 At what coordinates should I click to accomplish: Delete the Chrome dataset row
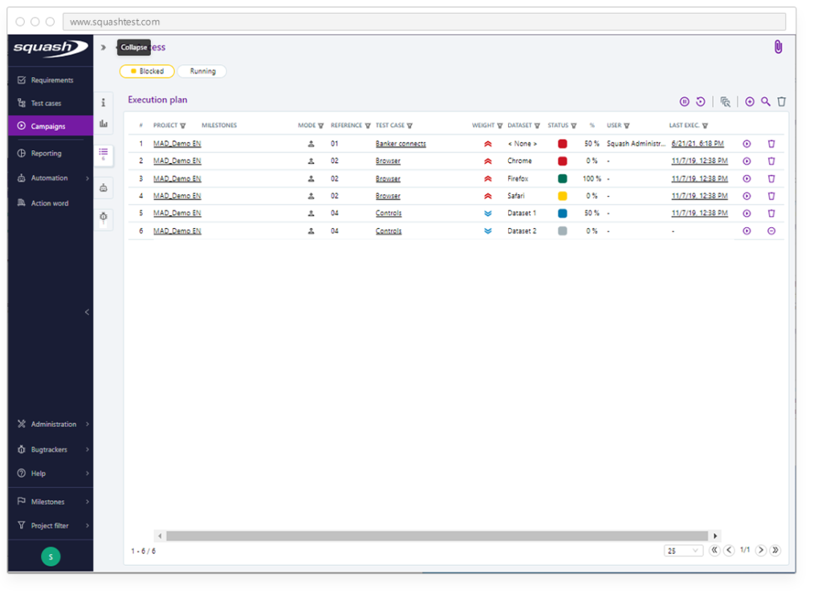(x=771, y=161)
